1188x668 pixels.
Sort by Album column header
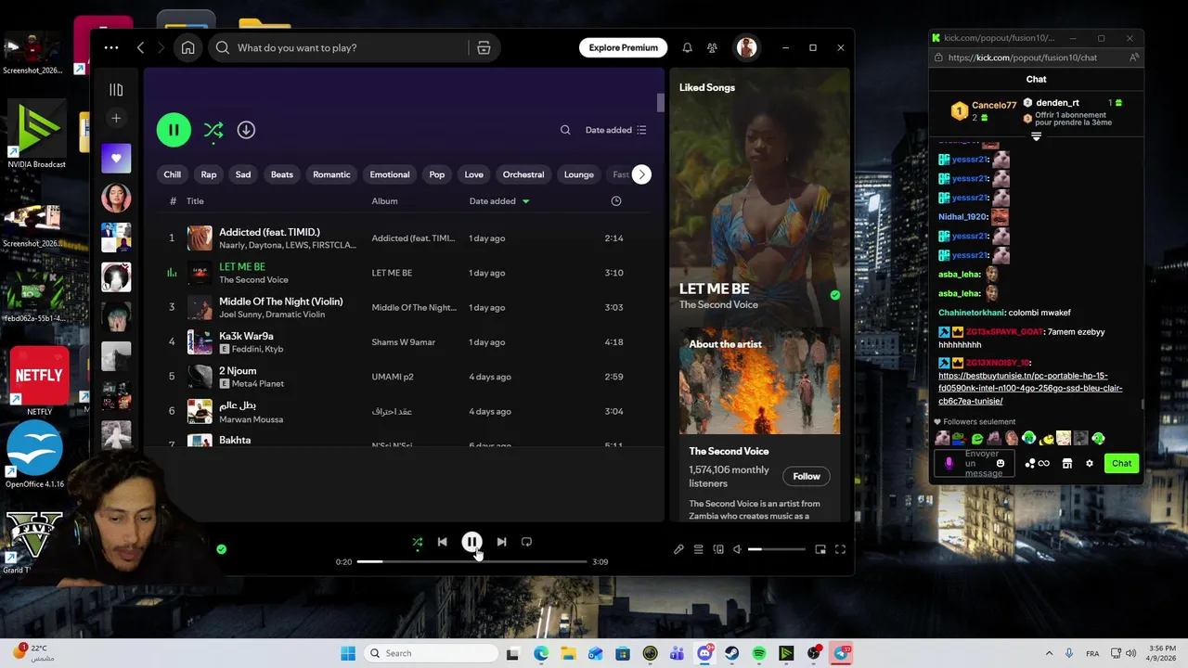click(384, 201)
